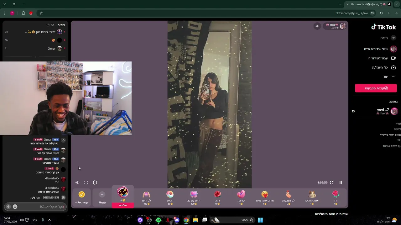Click share arrow on the live video

(317, 26)
